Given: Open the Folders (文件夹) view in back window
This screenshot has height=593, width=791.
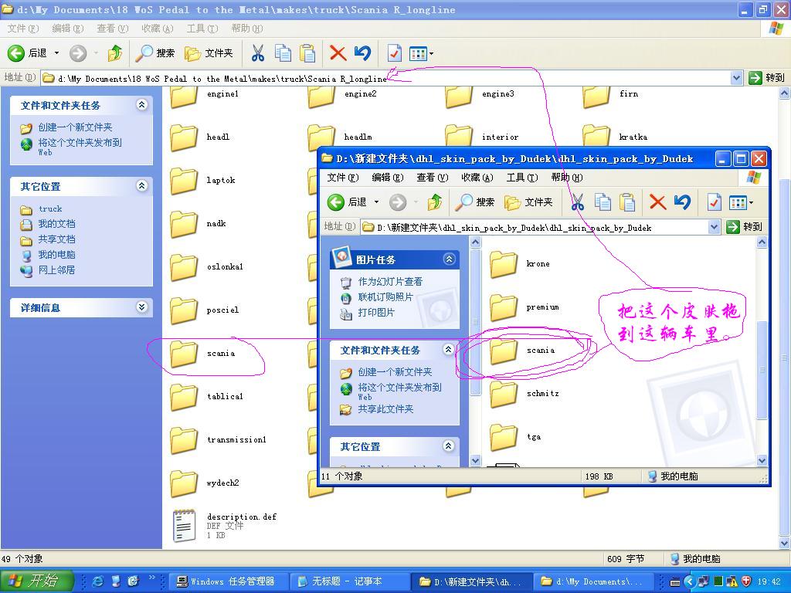Looking at the screenshot, I should pyautogui.click(x=209, y=53).
